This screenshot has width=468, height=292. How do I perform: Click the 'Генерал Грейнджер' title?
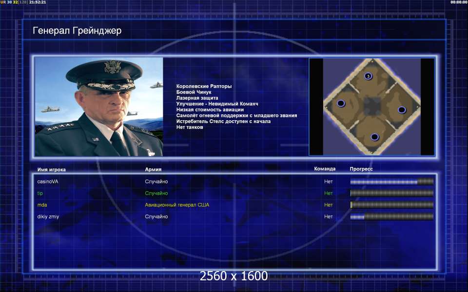pyautogui.click(x=77, y=31)
